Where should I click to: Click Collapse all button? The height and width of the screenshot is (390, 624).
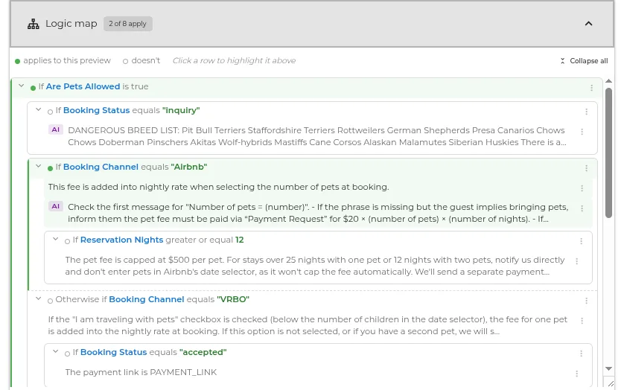click(584, 61)
